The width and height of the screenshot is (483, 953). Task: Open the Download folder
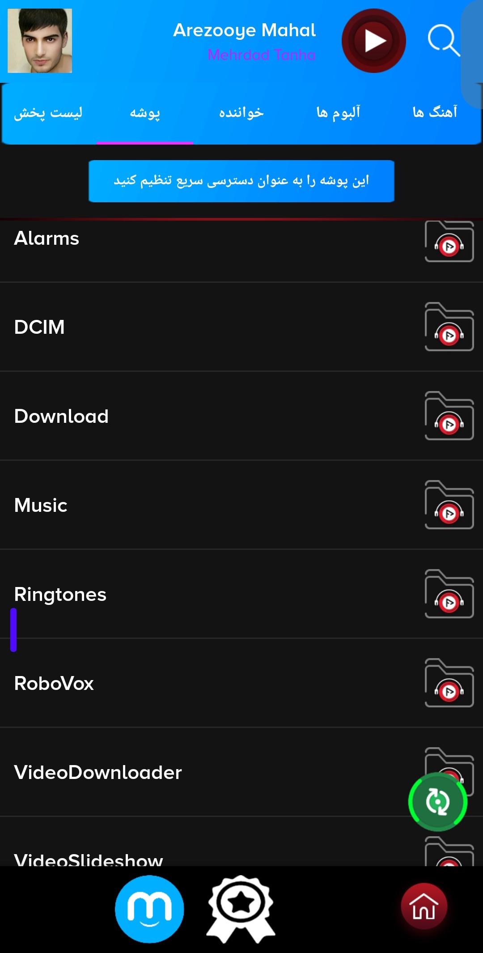241,416
